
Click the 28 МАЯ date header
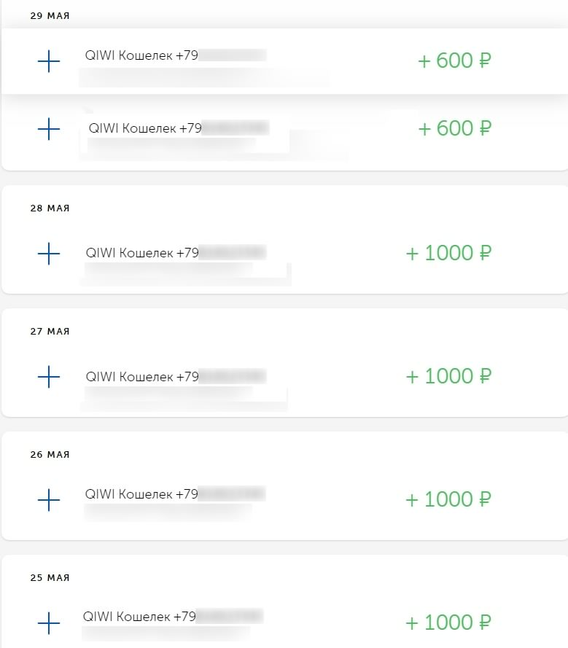pos(50,208)
